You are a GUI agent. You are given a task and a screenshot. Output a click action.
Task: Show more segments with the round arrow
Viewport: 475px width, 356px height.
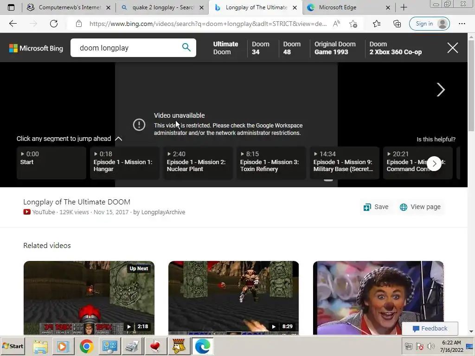click(x=434, y=164)
